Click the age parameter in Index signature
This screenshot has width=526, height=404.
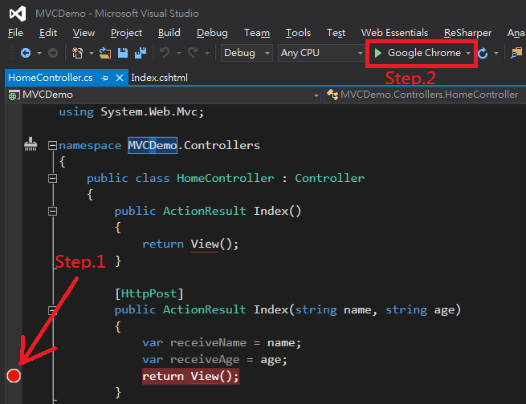click(444, 310)
